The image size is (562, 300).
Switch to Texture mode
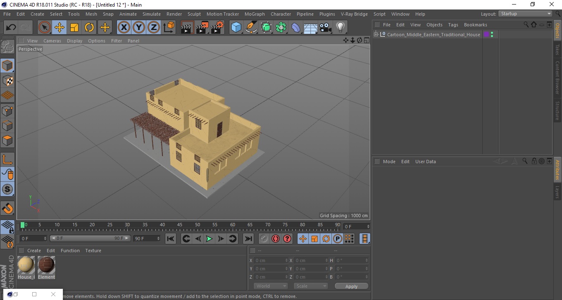[7, 80]
